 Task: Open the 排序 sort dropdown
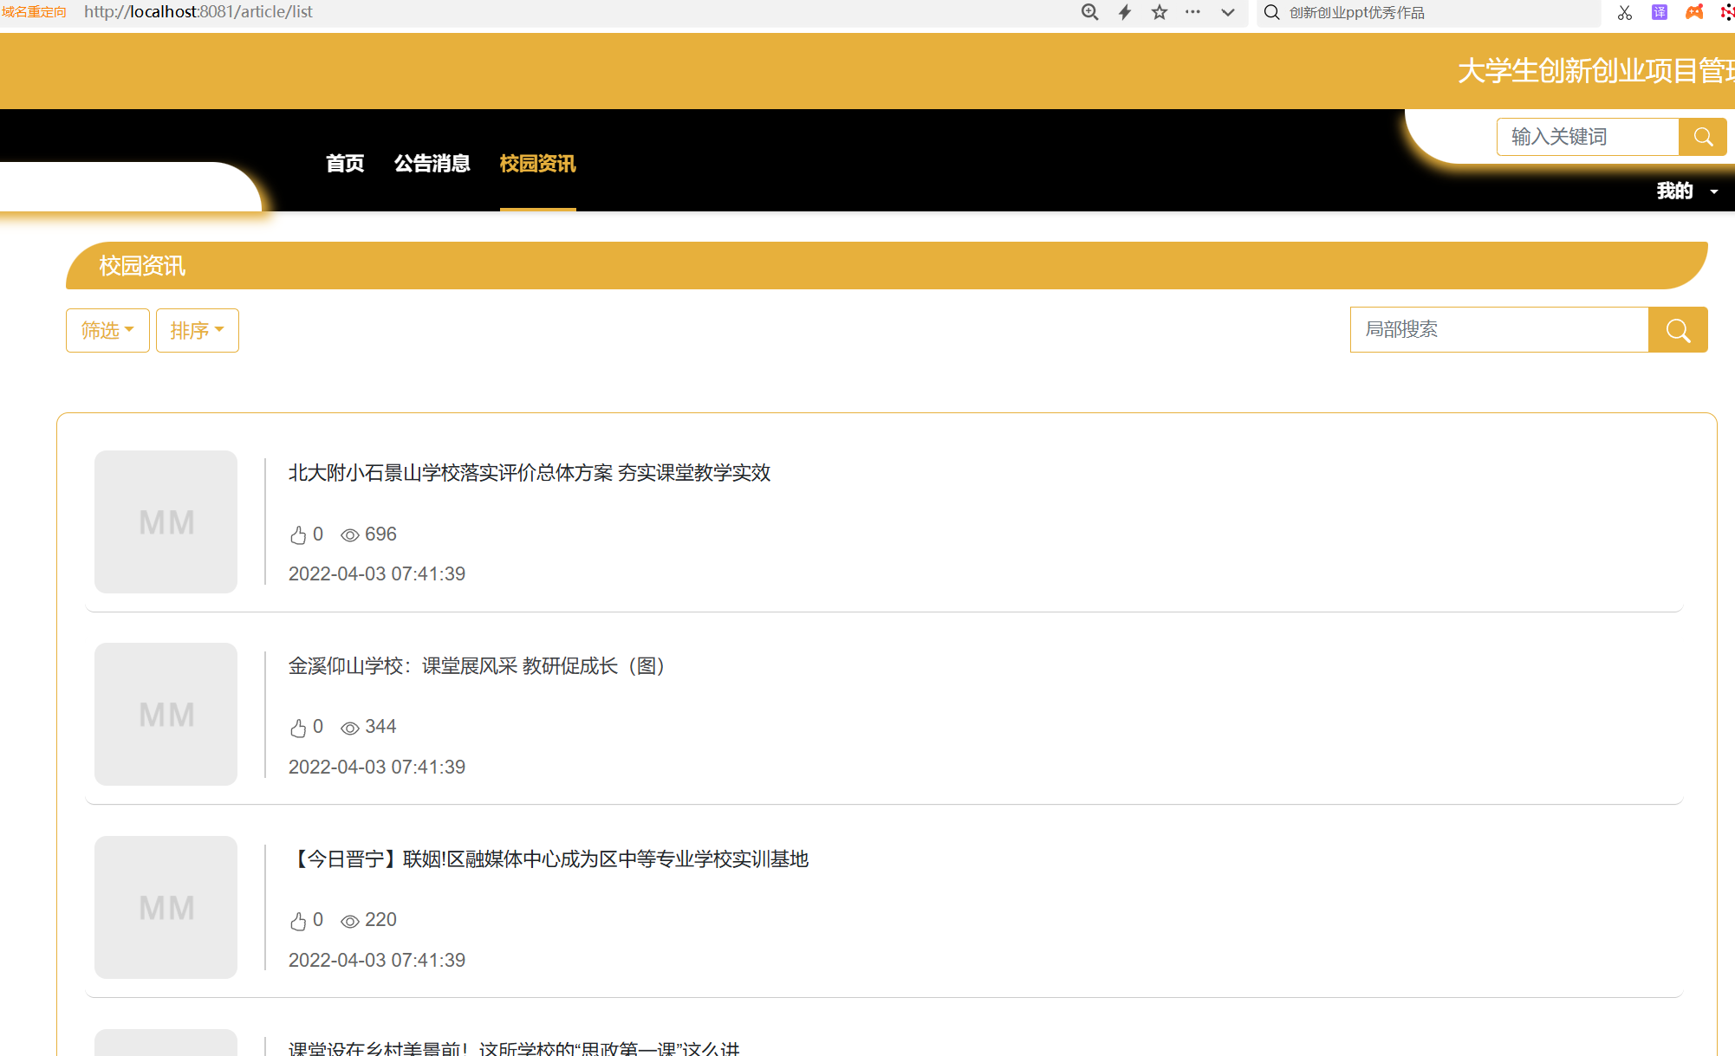(x=197, y=330)
